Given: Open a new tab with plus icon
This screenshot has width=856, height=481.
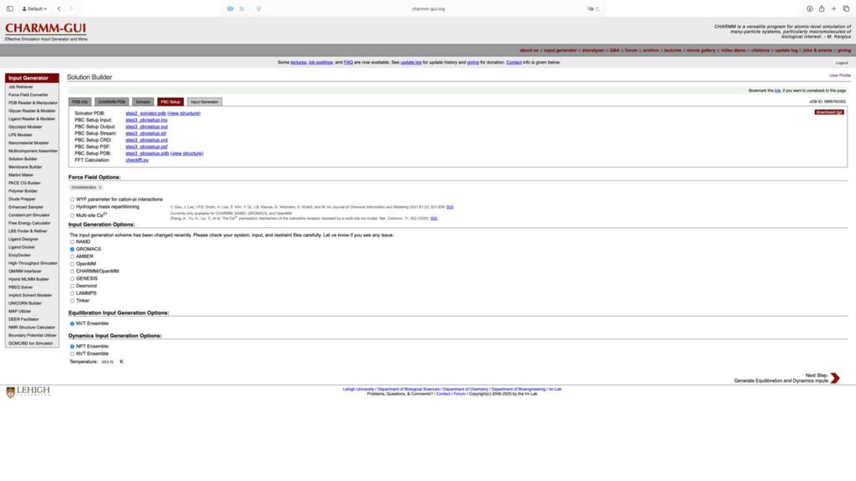Looking at the screenshot, I should [833, 8].
